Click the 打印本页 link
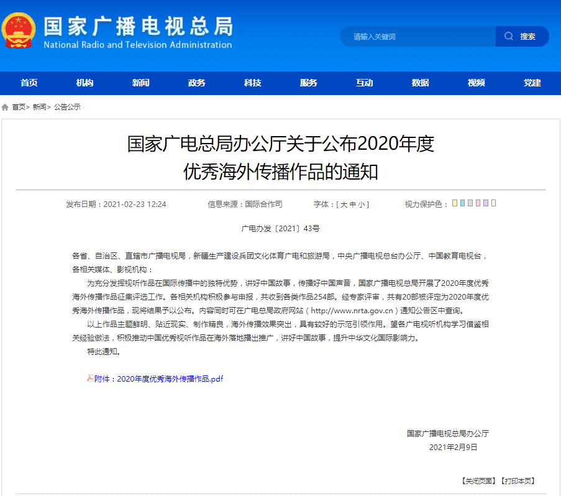 pos(517,481)
